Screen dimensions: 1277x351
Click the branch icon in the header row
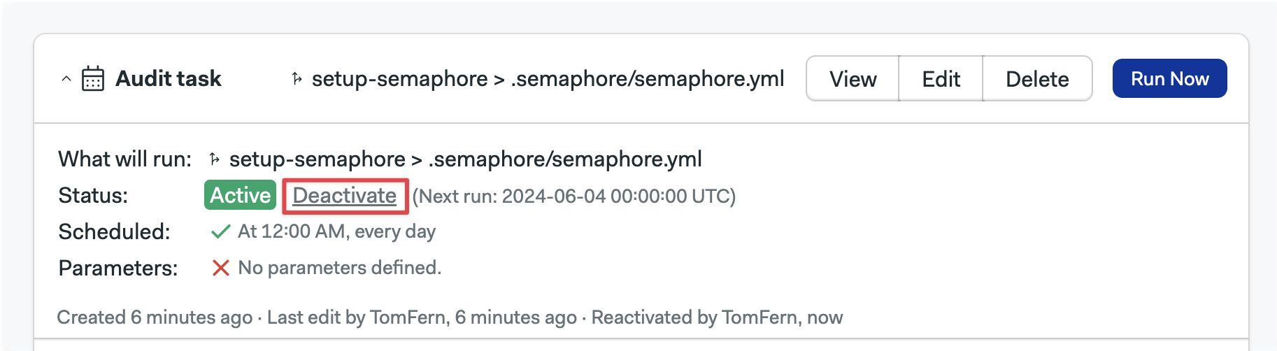coord(297,79)
